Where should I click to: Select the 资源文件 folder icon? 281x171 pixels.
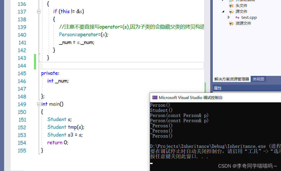click(231, 23)
